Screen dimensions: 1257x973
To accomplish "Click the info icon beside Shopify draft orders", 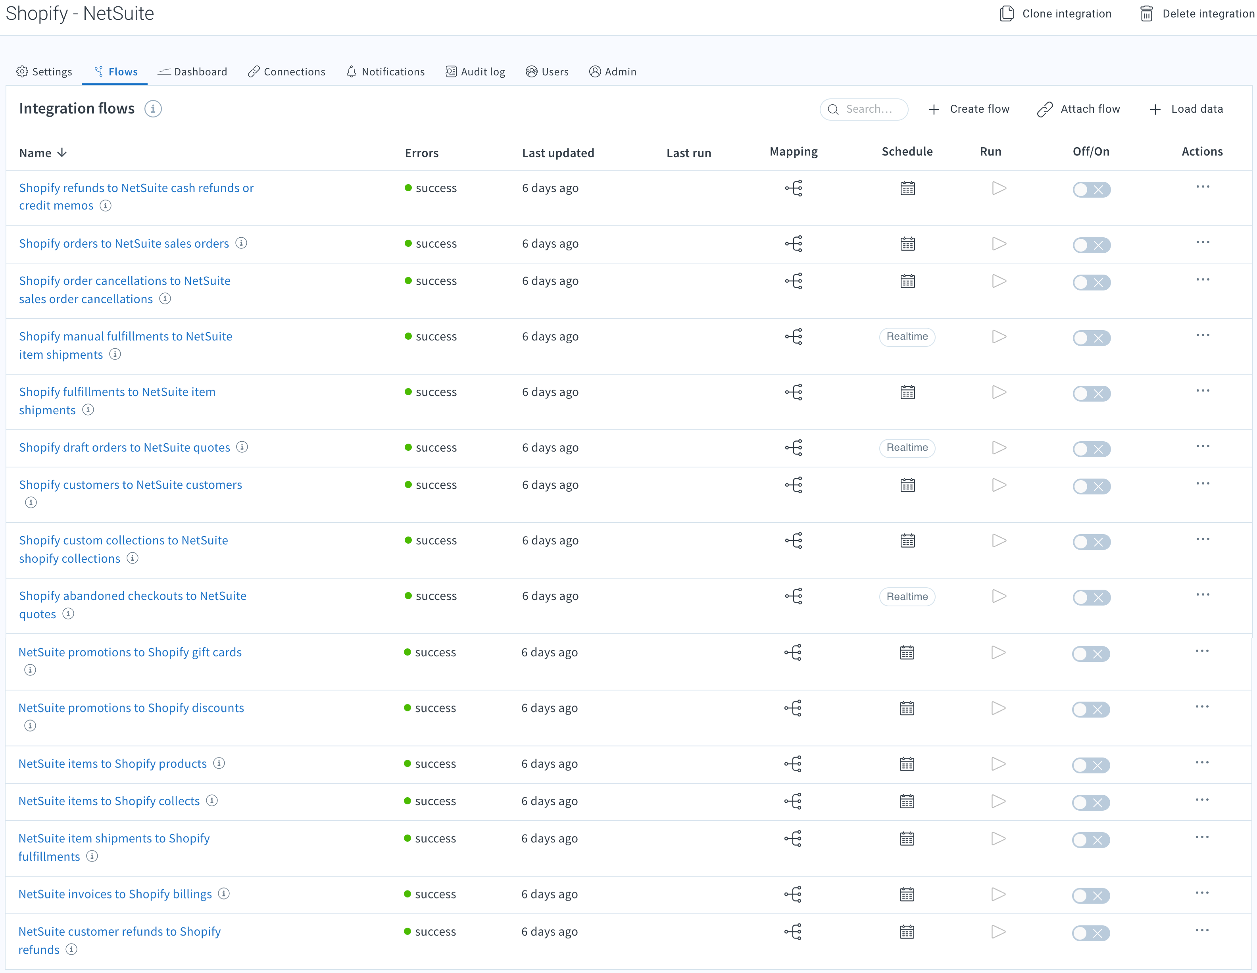I will click(242, 447).
